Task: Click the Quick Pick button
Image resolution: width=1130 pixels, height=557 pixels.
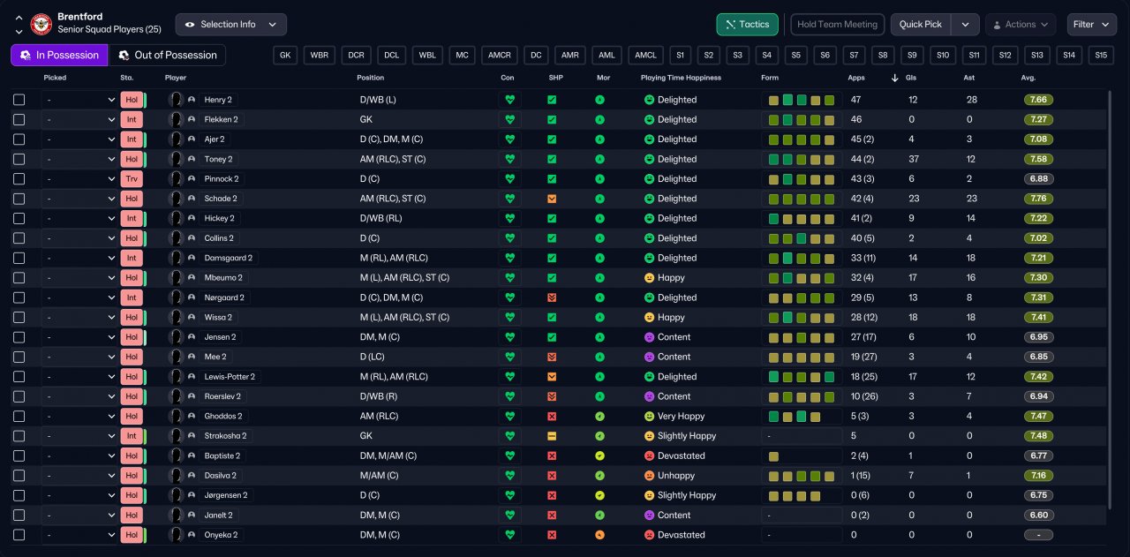Action: tap(921, 25)
